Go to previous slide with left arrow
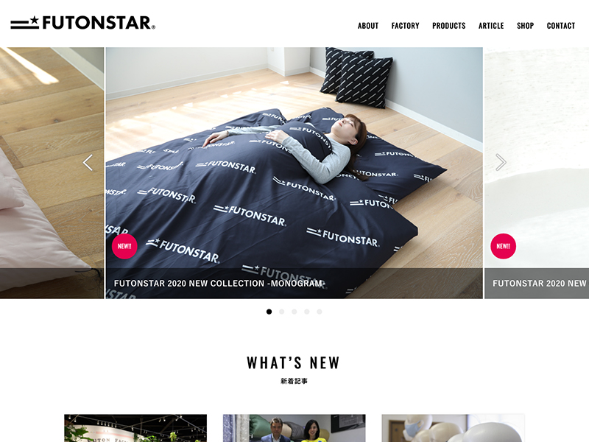 (88, 163)
